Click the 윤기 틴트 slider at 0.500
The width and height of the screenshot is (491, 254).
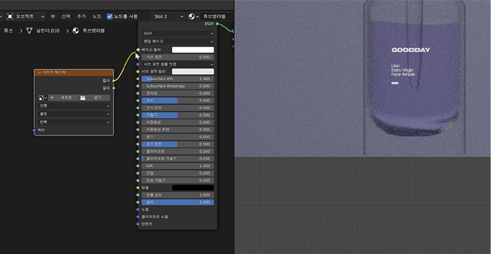click(x=178, y=144)
